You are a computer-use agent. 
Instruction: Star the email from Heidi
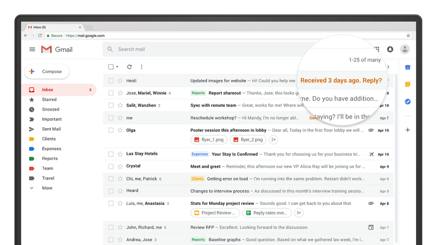tap(120, 81)
